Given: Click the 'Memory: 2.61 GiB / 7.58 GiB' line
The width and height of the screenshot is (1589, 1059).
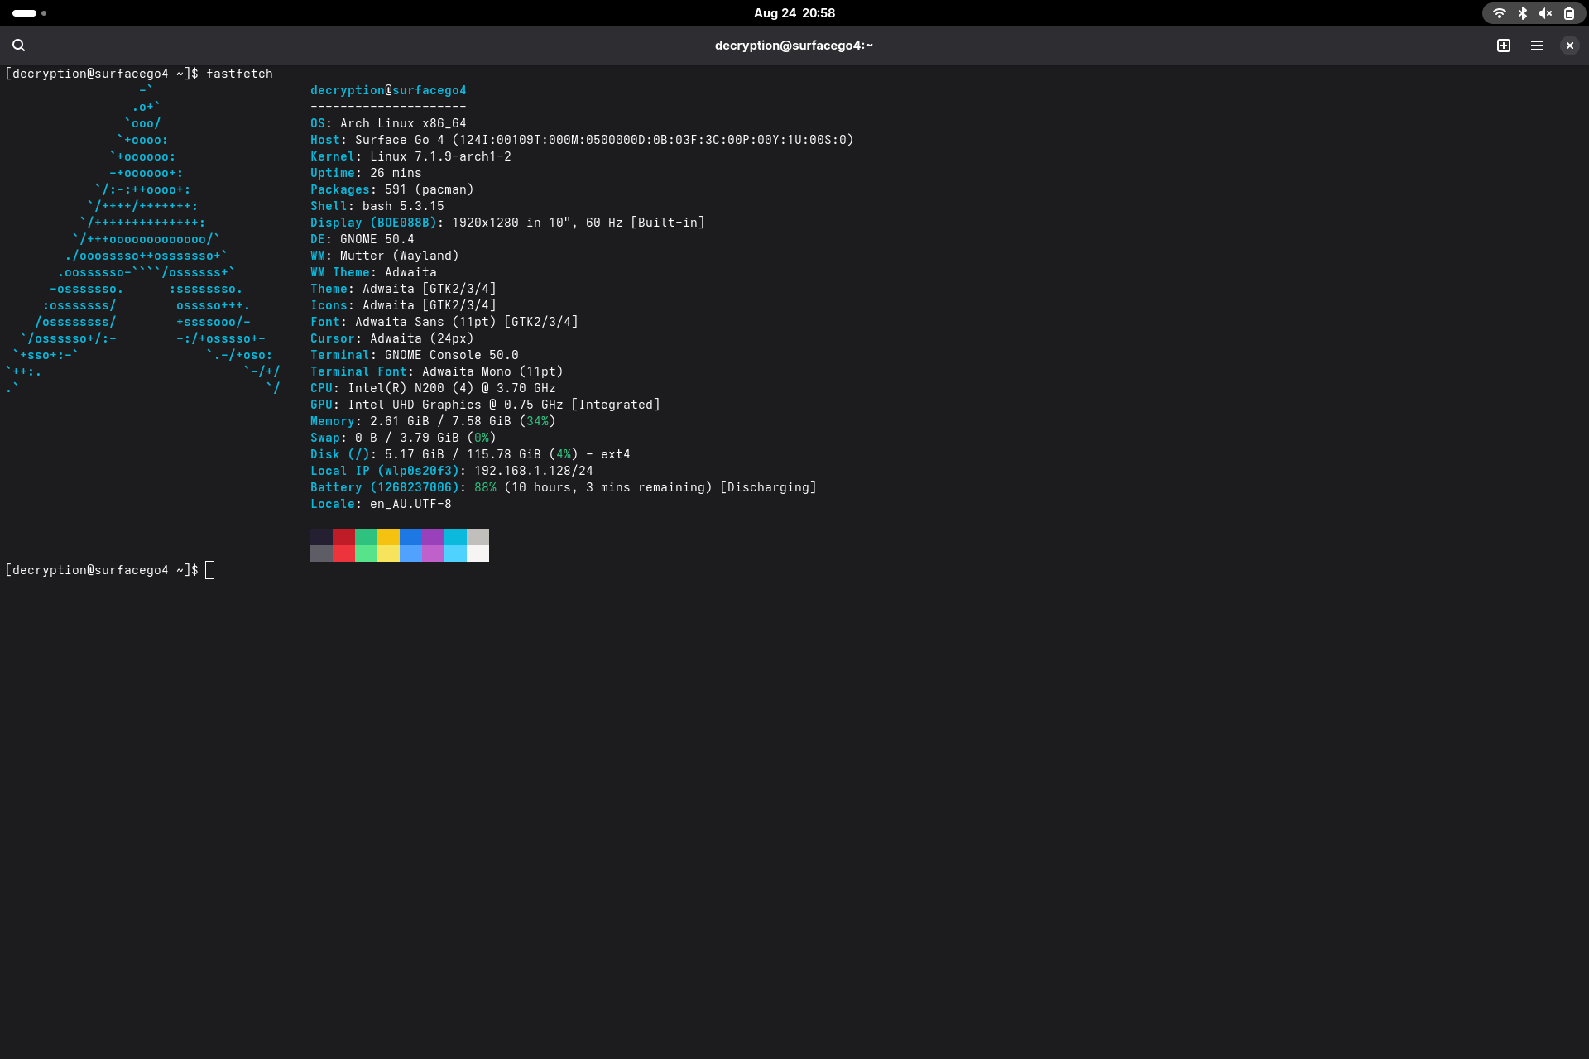Looking at the screenshot, I should (433, 421).
